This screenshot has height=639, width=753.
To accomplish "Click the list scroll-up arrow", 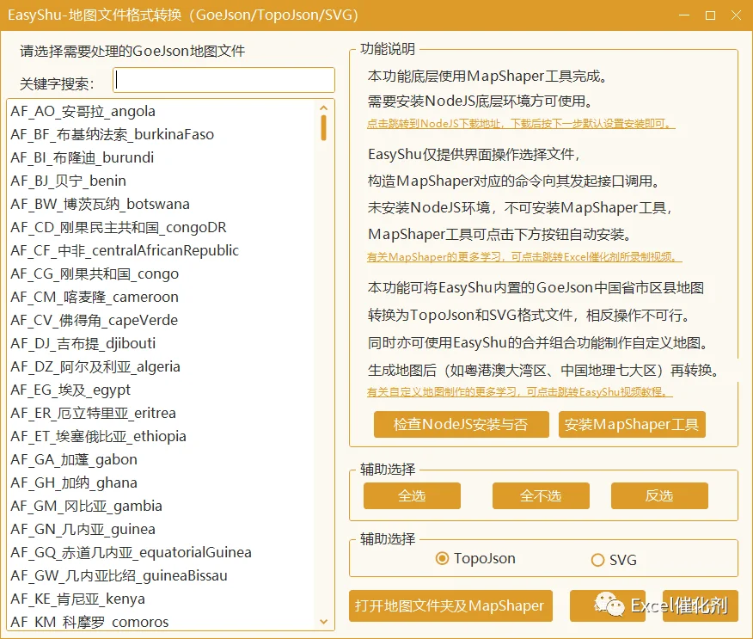I will click(x=324, y=108).
